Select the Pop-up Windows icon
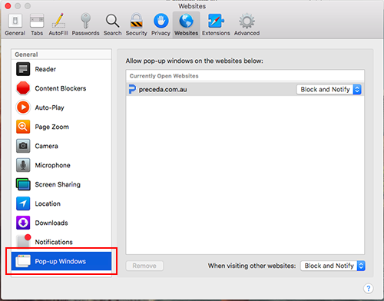 click(23, 261)
